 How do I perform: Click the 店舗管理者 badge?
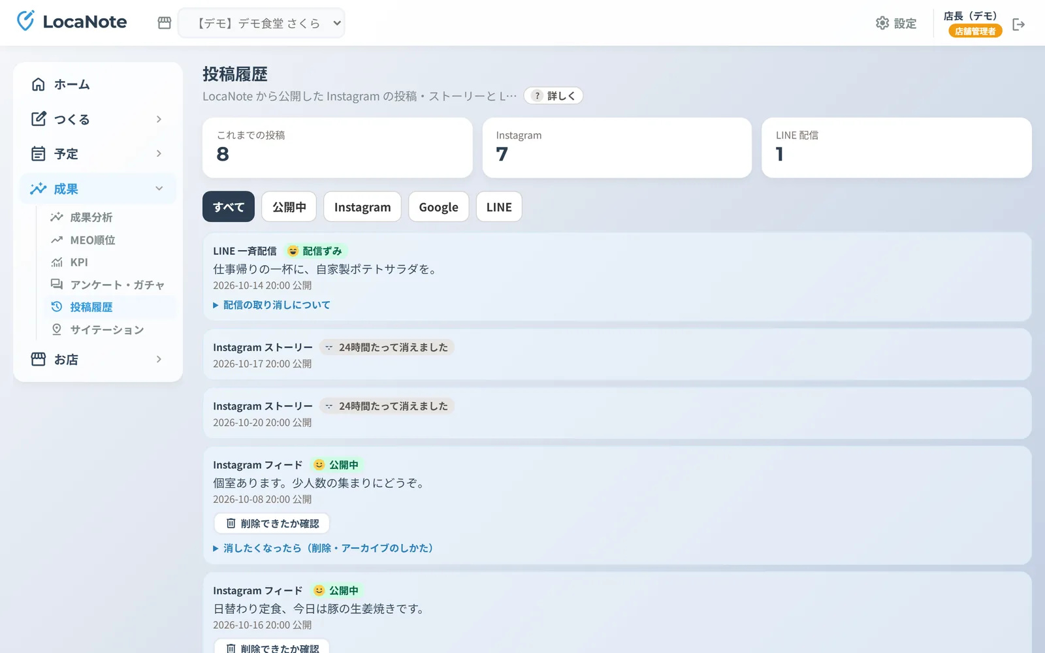975,31
